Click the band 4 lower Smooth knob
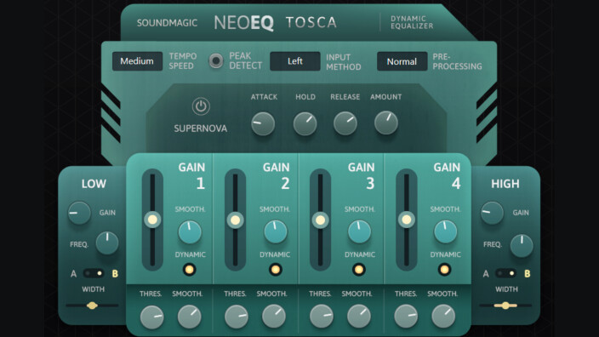The width and height of the screenshot is (599, 337). pyautogui.click(x=443, y=316)
